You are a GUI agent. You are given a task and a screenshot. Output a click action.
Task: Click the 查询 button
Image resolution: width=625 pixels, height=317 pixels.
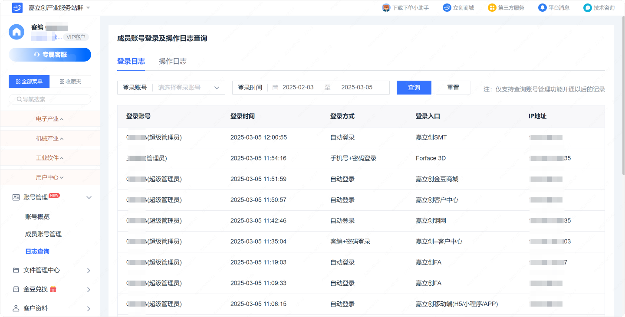tap(414, 88)
